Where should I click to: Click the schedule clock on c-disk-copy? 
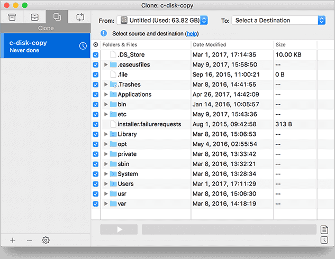pos(83,47)
